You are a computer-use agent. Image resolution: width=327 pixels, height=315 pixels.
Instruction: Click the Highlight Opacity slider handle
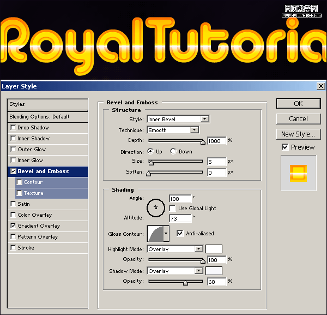click(203, 261)
